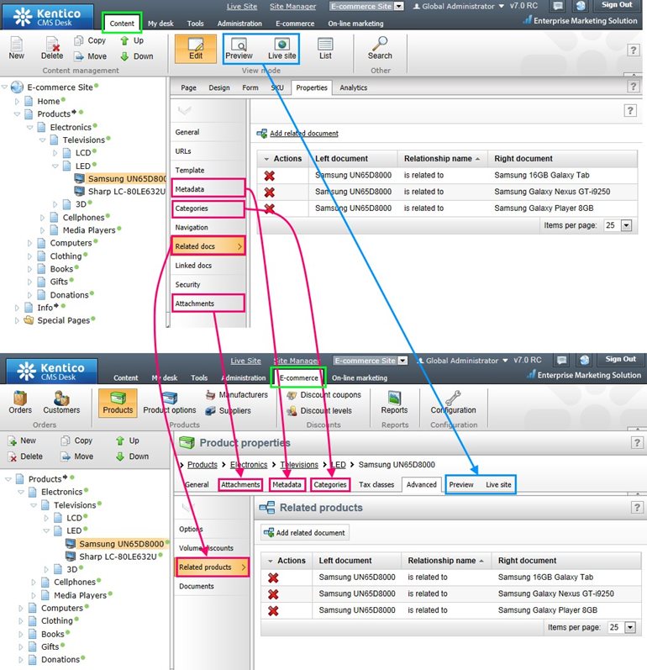Open Suppliers in E-commerce toolbar
The image size is (647, 670).
(229, 410)
